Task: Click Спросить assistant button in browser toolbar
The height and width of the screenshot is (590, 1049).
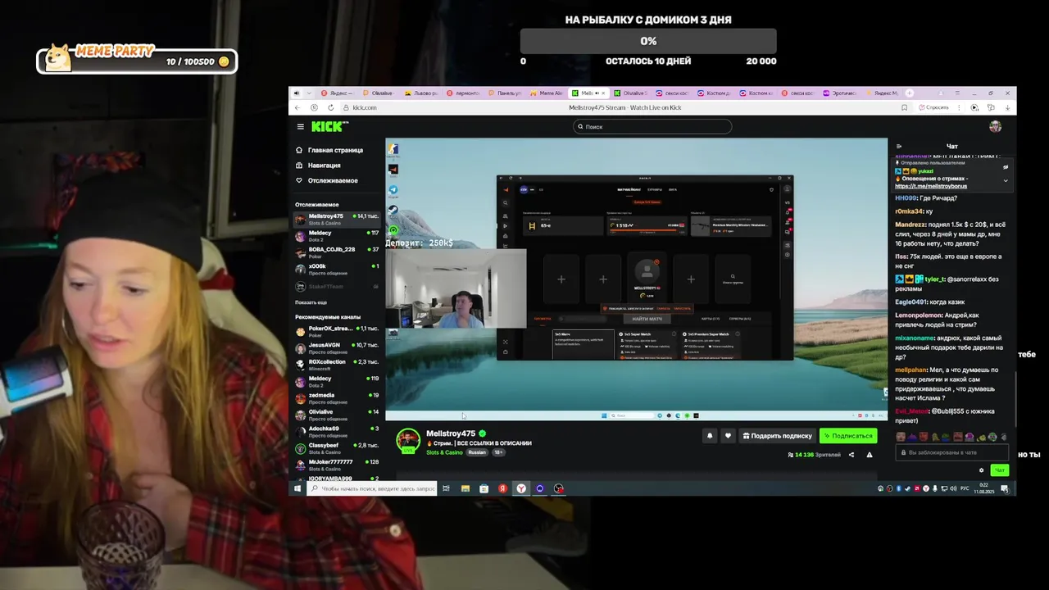Action: coord(933,107)
